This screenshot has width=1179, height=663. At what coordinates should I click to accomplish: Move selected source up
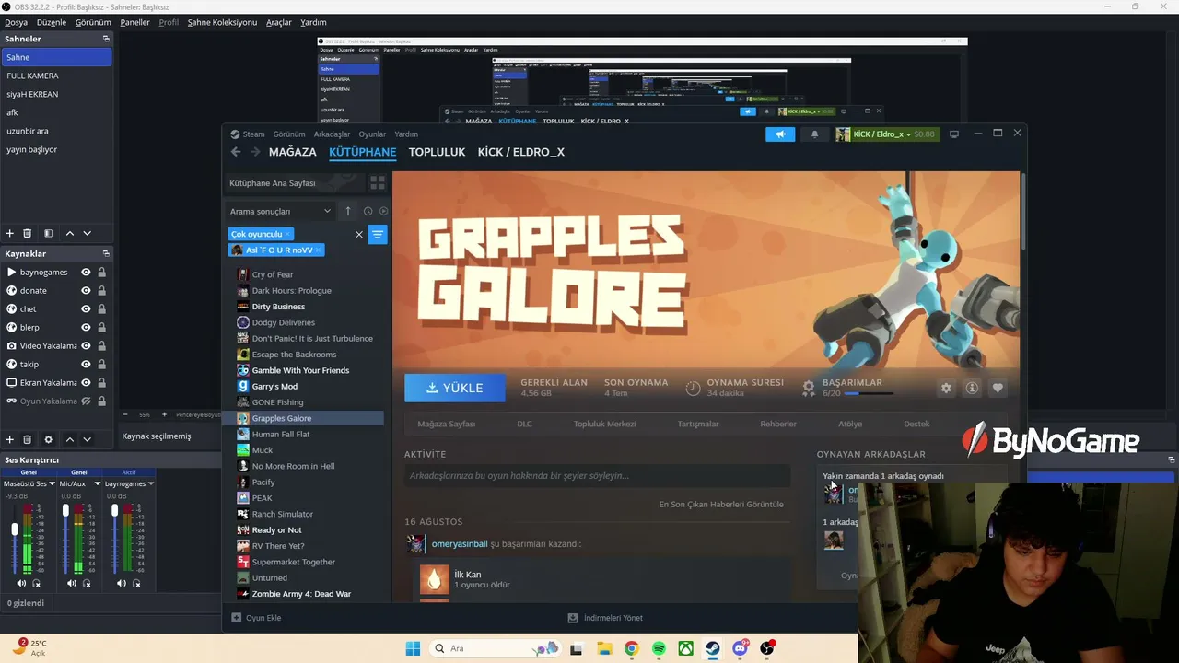(69, 439)
